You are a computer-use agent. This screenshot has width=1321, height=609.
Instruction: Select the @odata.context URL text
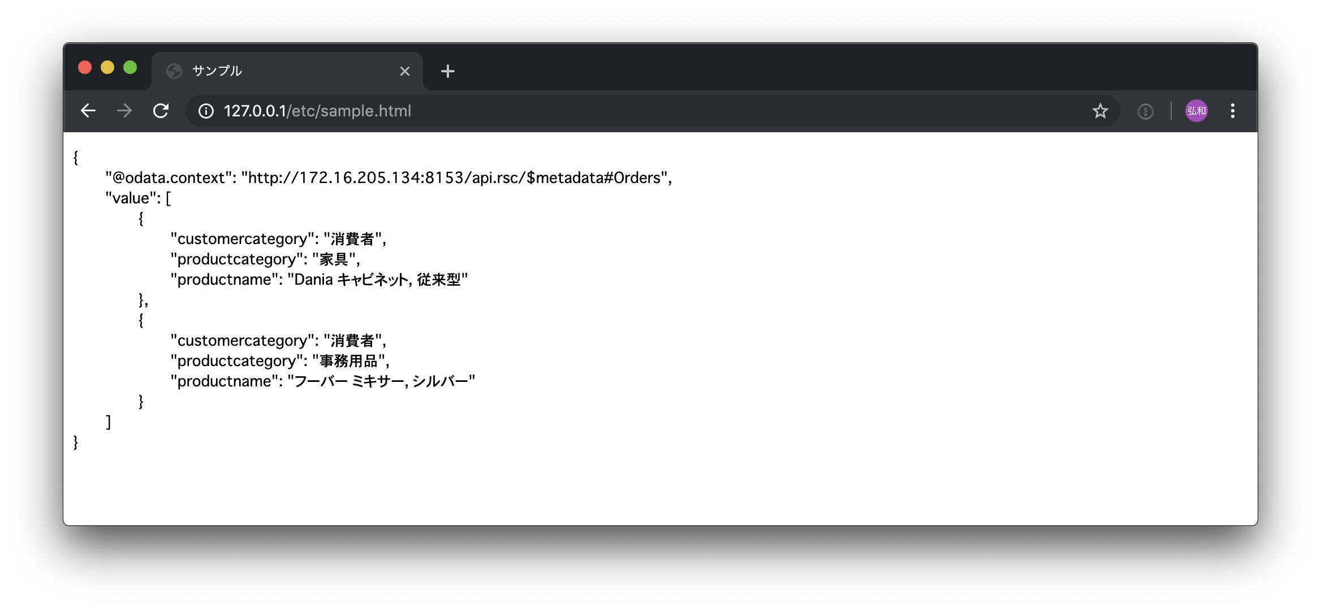pos(455,179)
